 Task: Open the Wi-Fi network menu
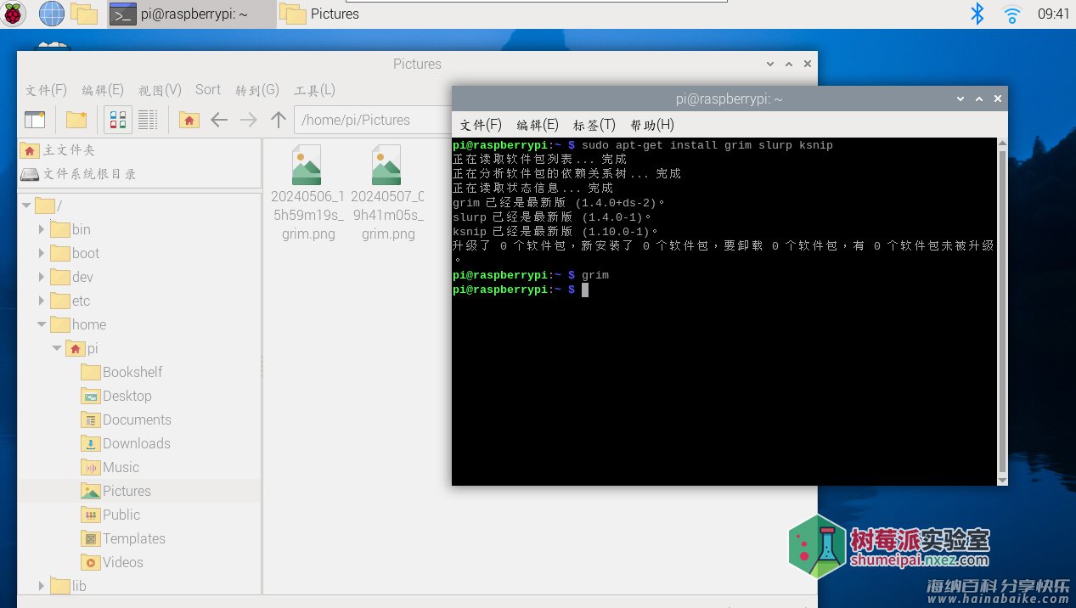point(1011,14)
